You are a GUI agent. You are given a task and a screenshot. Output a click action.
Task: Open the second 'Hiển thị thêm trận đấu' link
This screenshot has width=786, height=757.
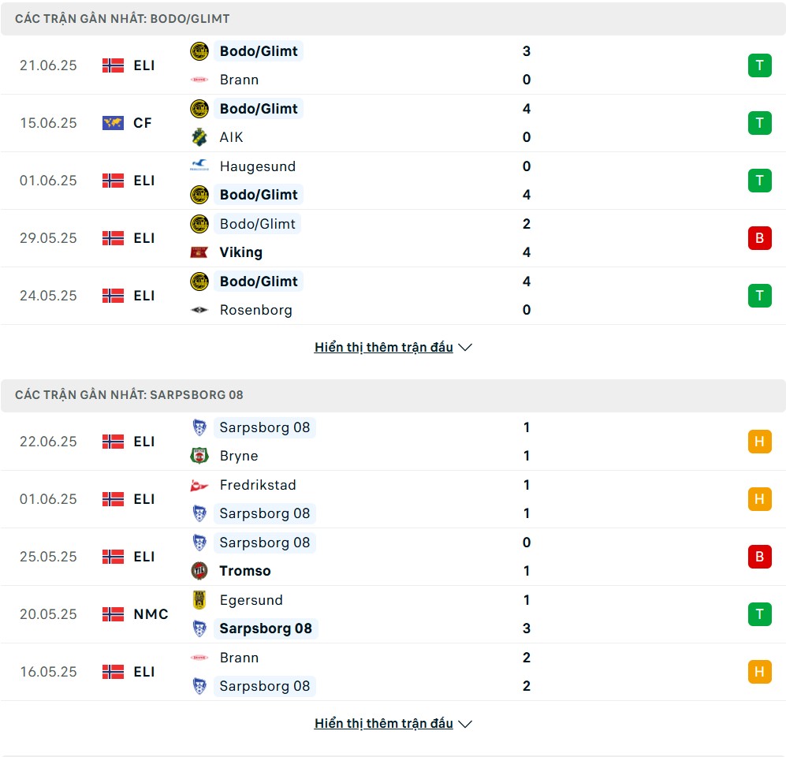383,723
